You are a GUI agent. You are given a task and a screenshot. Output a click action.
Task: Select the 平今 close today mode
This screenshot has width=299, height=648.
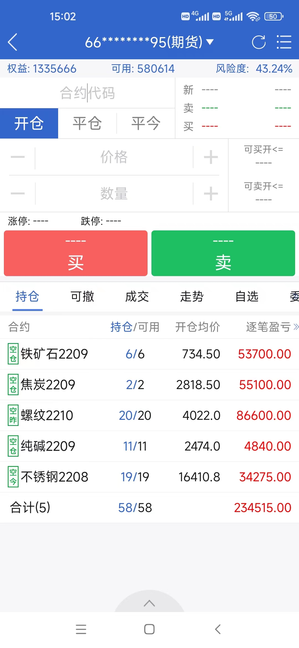[146, 123]
